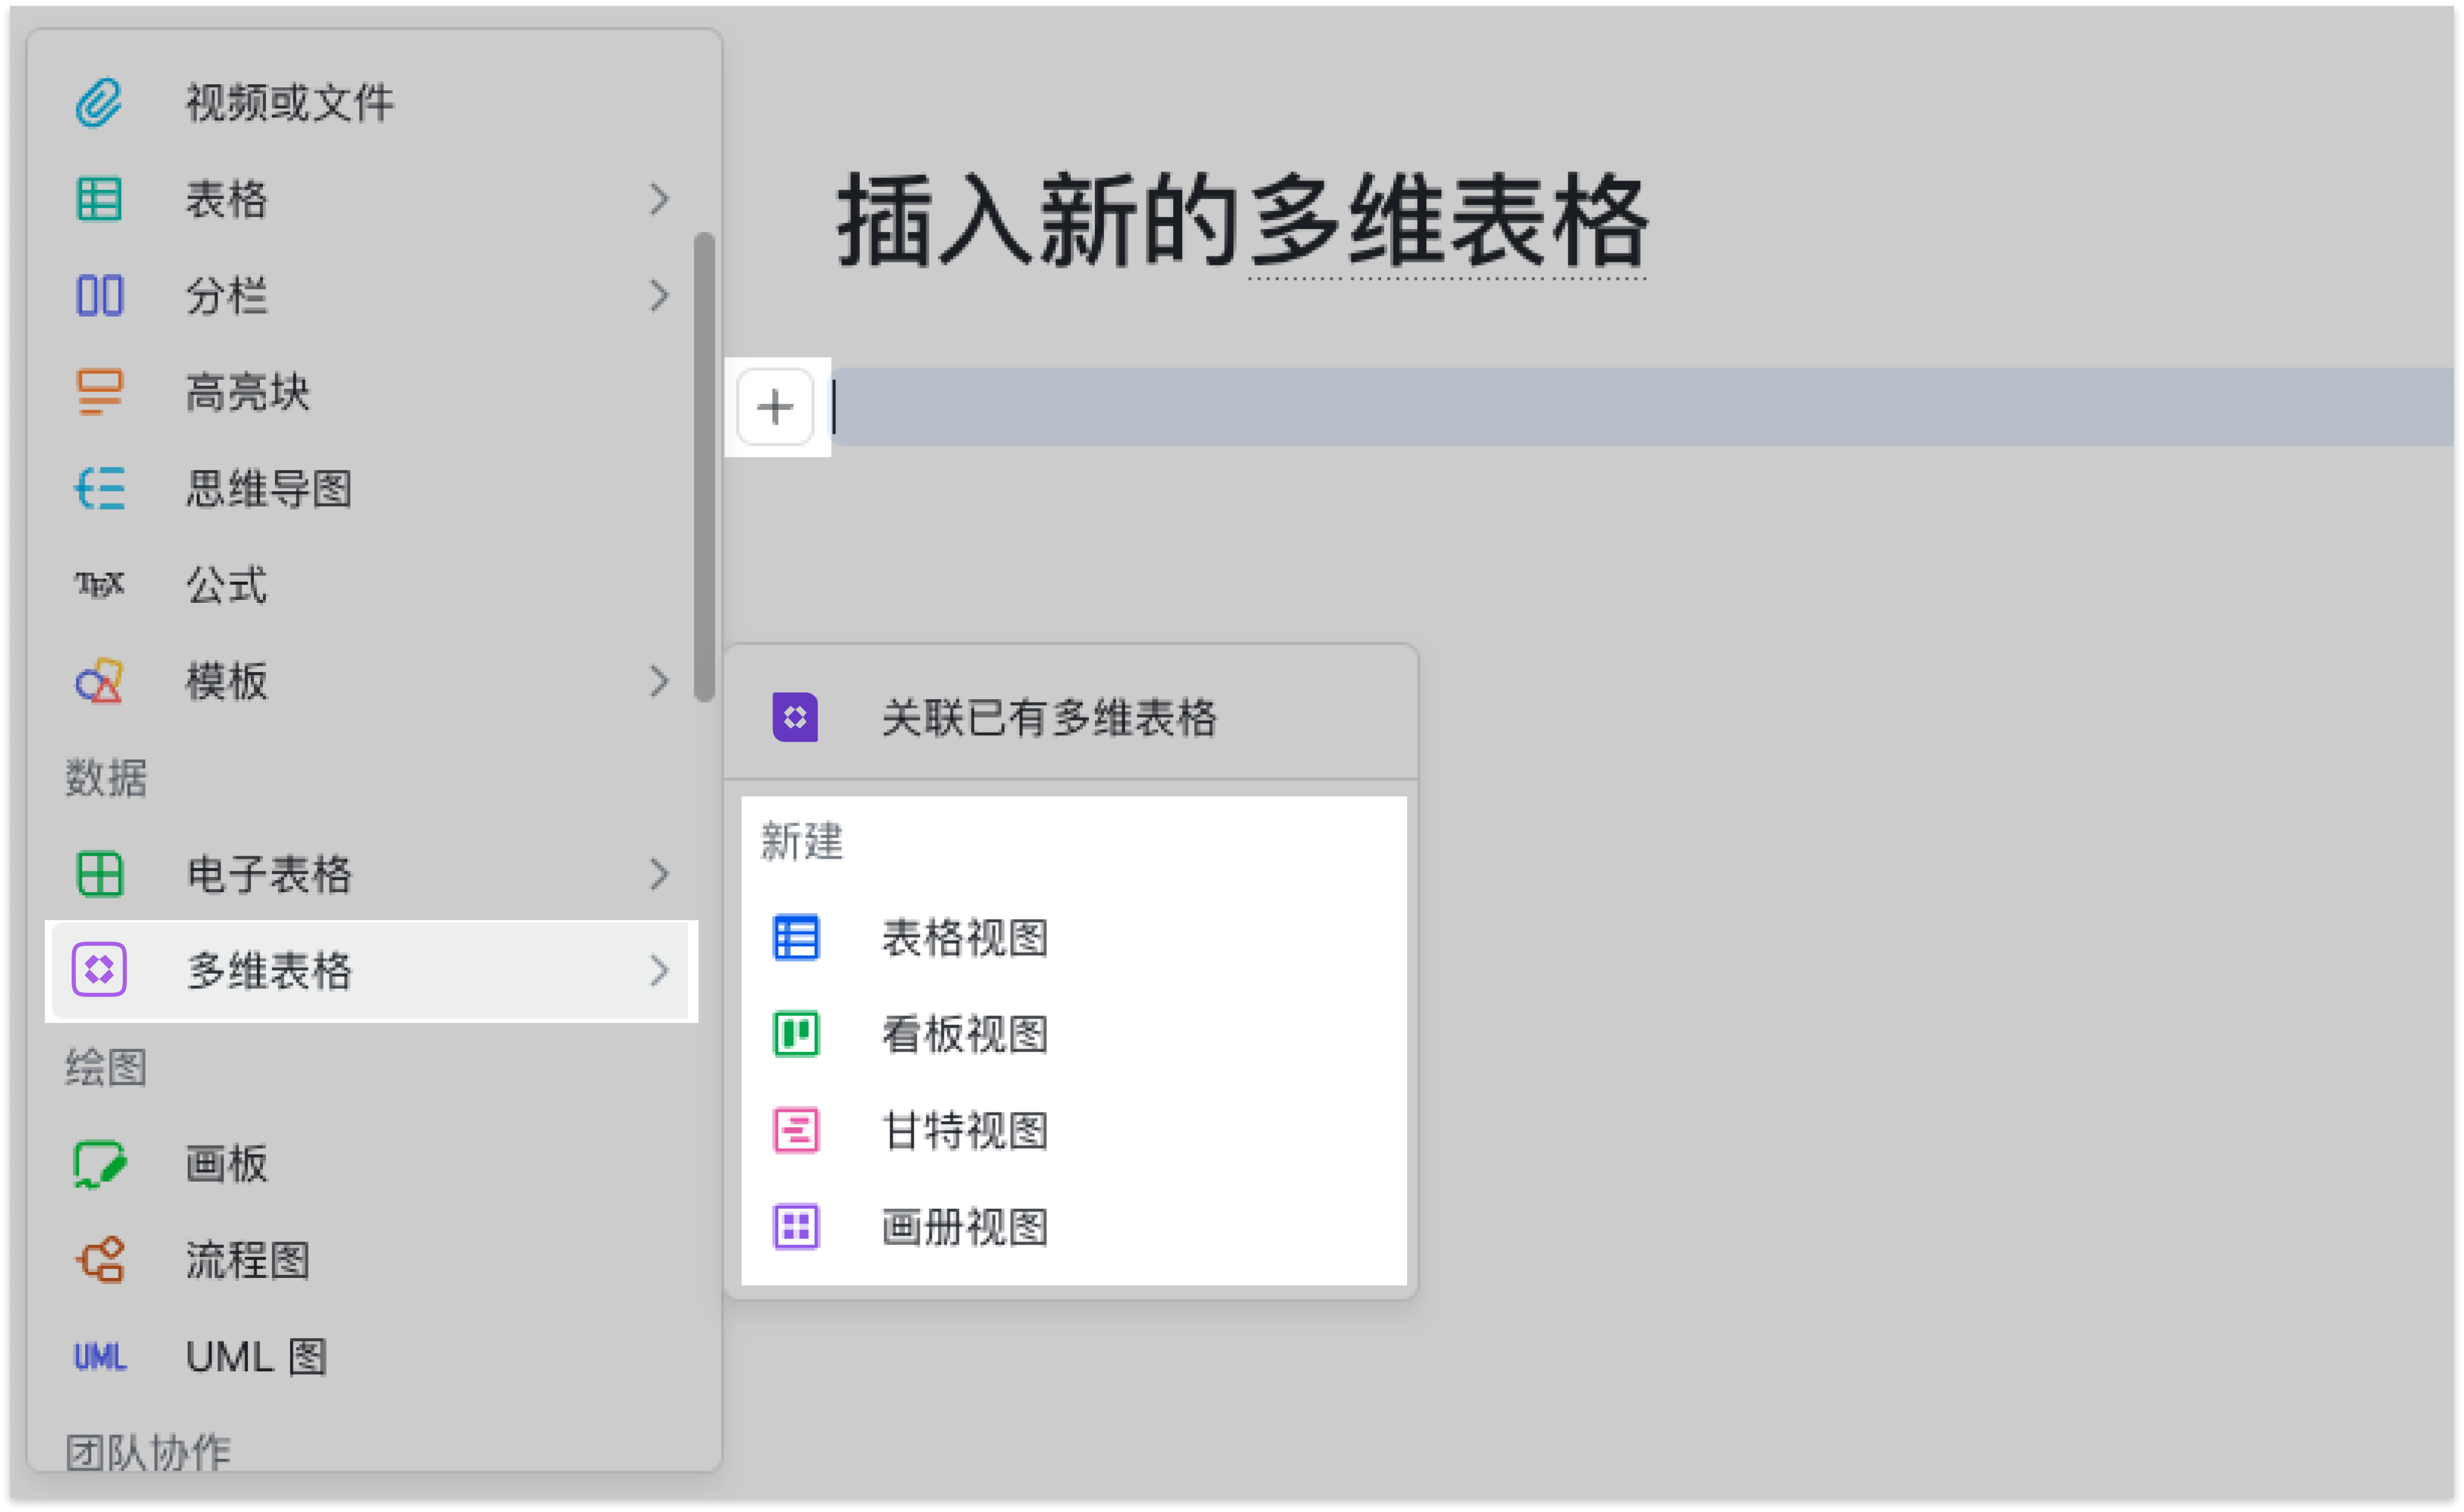This screenshot has height=1512, width=2464.
Task: Click the paperclip icon for 视频或文件
Action: [x=99, y=102]
